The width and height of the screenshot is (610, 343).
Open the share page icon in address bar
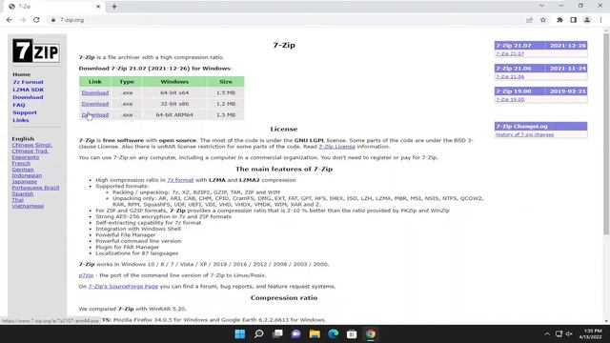(530, 20)
